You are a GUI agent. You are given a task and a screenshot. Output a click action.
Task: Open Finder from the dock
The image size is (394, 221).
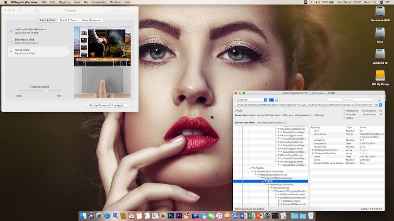click(x=83, y=216)
